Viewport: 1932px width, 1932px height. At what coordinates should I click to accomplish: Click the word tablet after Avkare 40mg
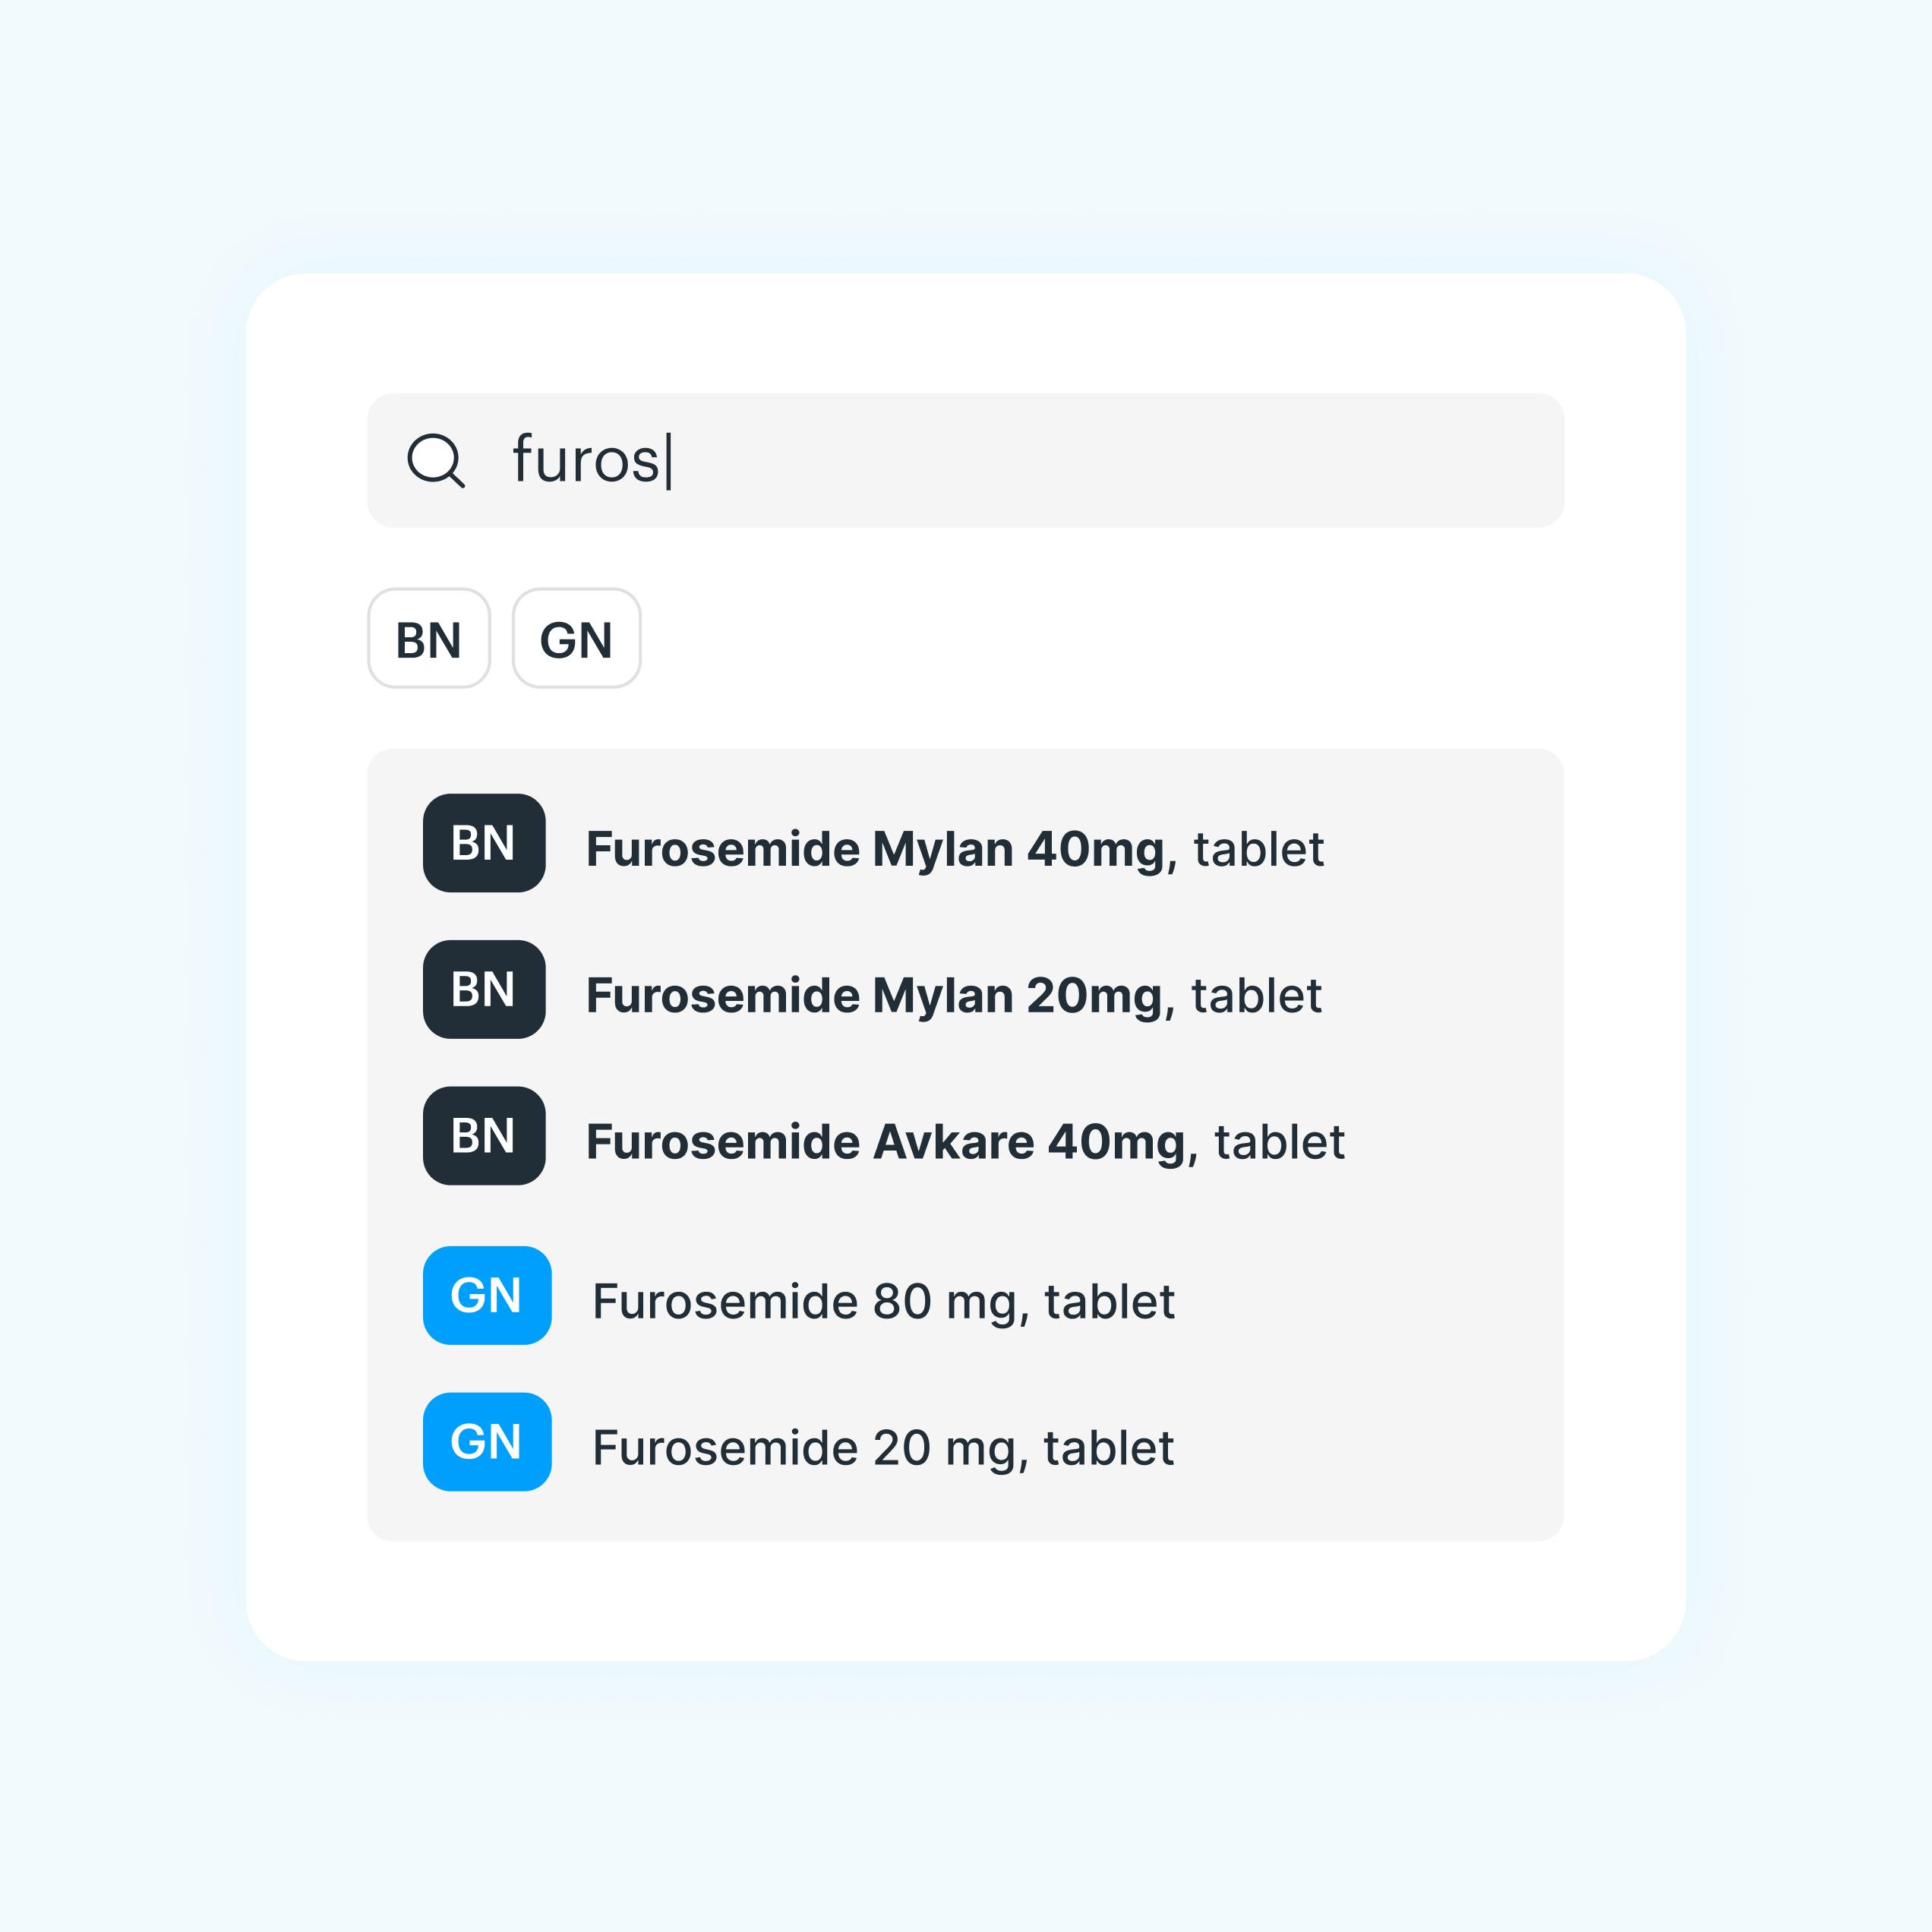click(x=1280, y=1141)
